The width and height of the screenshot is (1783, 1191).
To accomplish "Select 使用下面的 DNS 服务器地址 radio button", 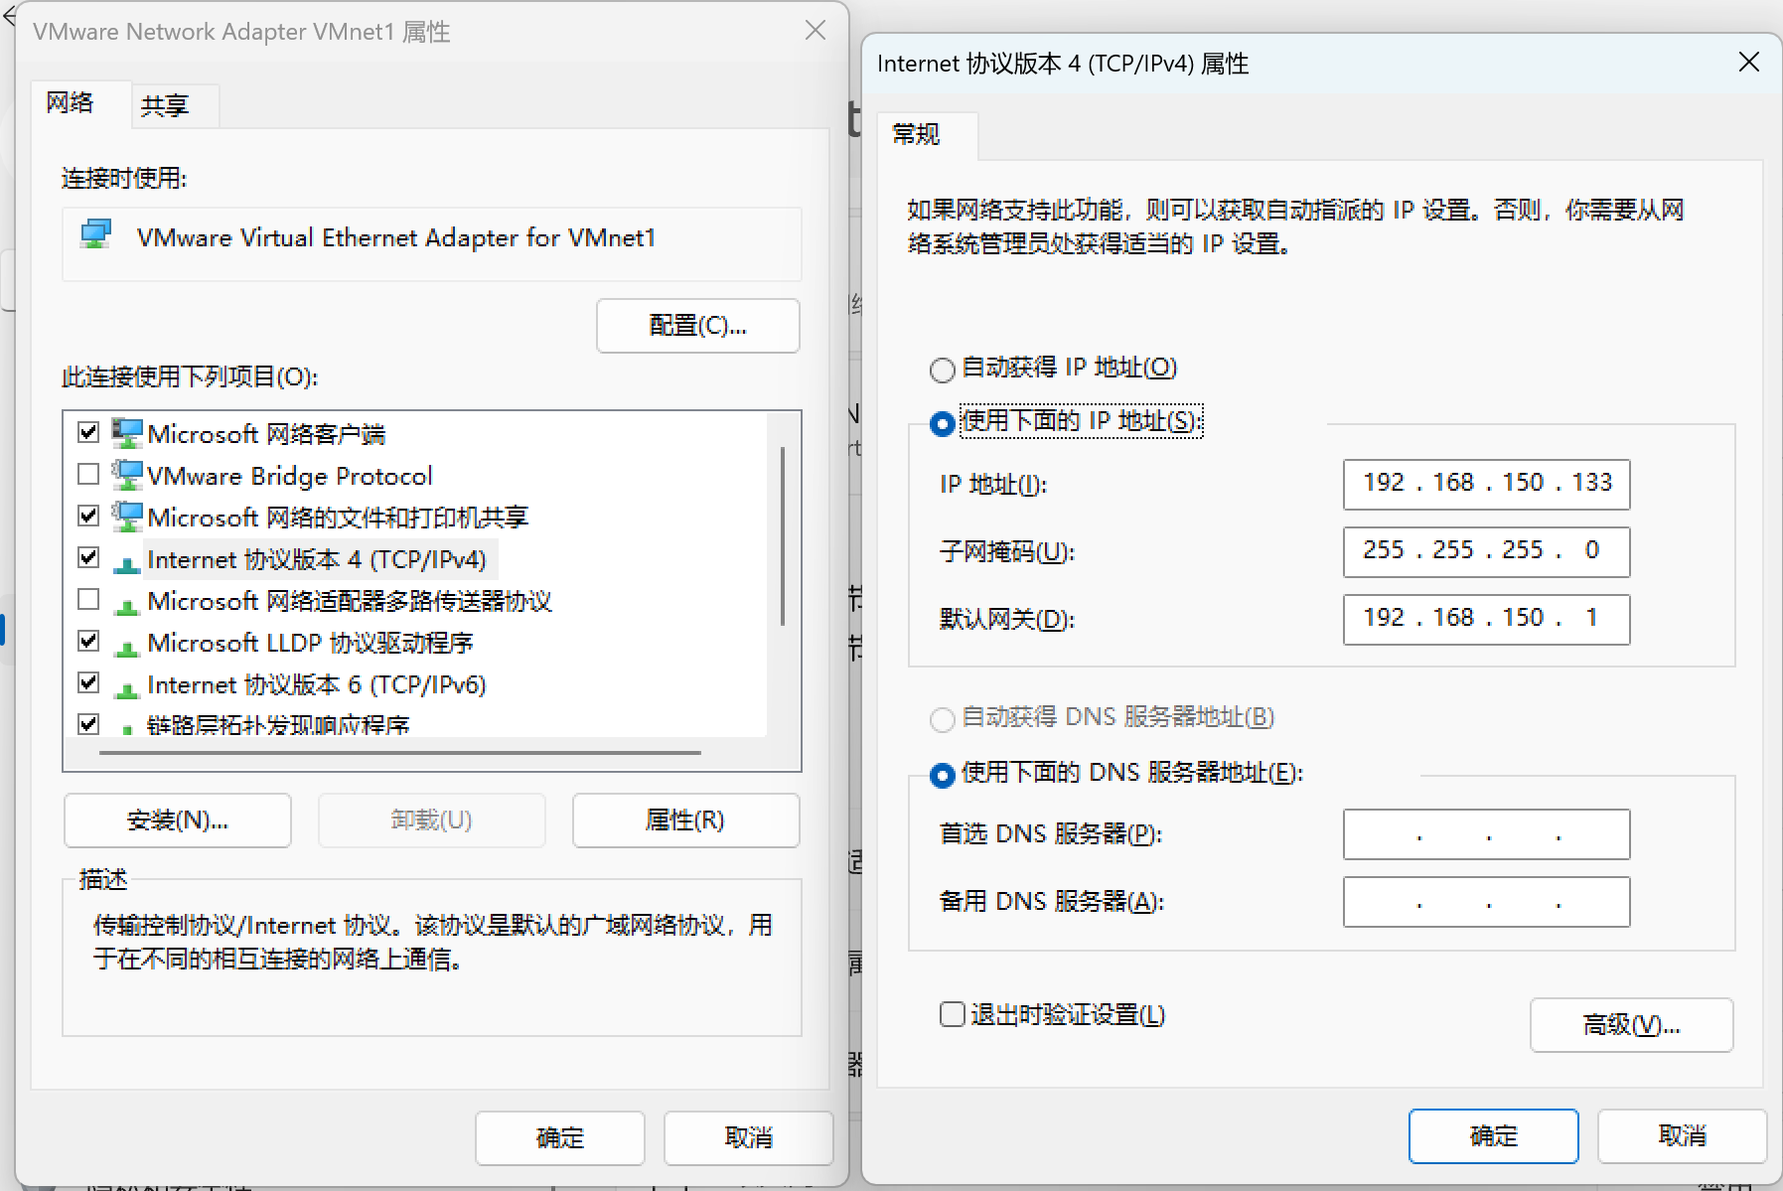I will coord(942,776).
